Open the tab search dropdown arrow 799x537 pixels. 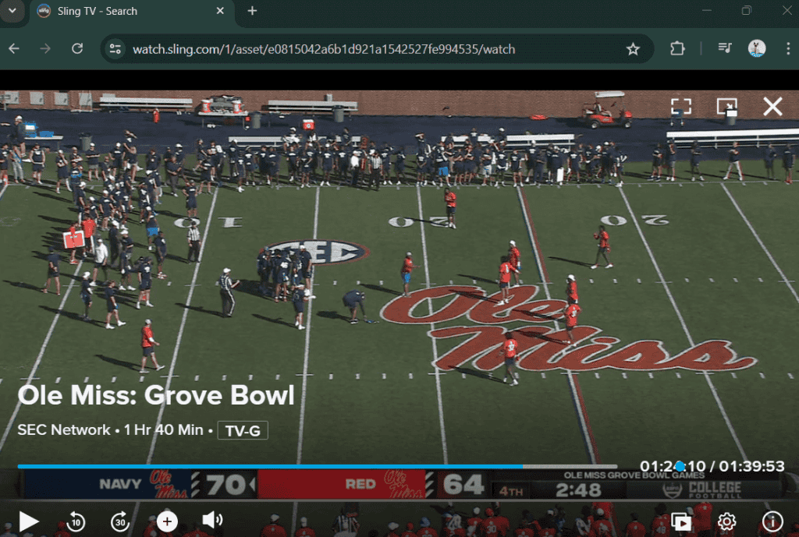click(x=12, y=11)
